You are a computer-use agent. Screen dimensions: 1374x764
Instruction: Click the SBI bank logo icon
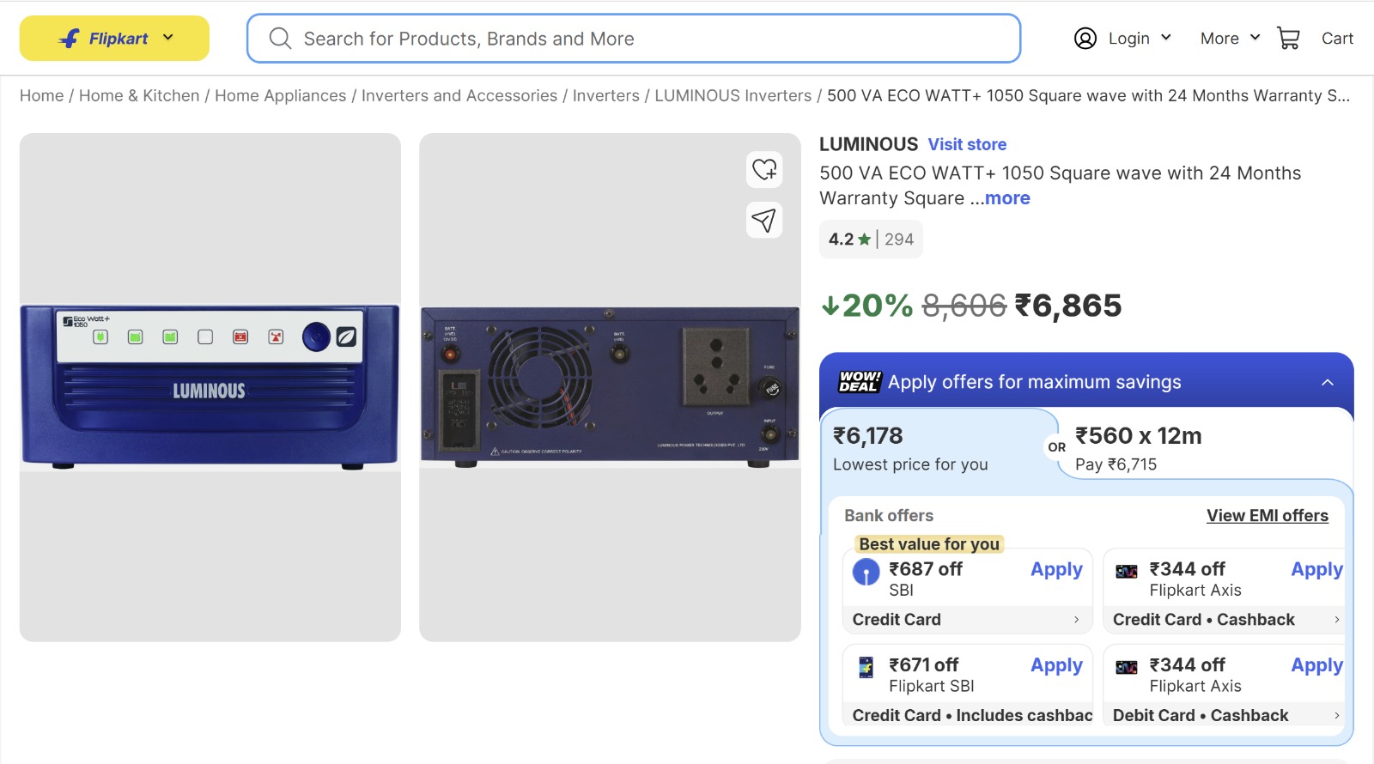[866, 572]
